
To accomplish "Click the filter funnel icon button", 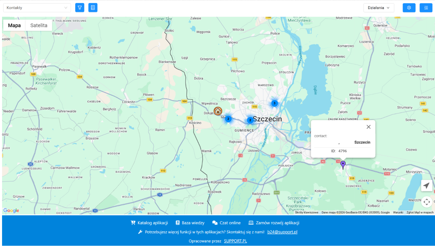I will [80, 8].
